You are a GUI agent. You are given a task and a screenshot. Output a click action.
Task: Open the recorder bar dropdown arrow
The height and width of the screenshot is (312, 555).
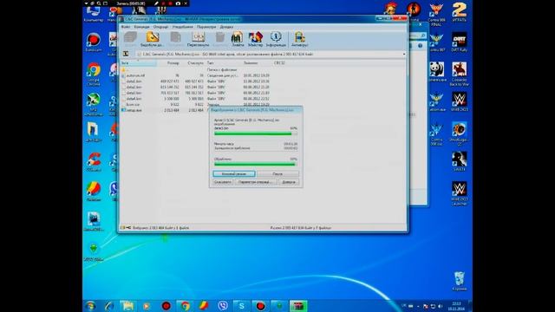pos(87,3)
